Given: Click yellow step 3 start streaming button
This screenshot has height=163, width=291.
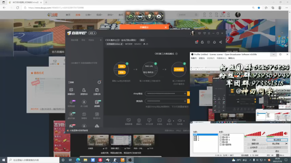Looking at the screenshot, I should pos(179,69).
